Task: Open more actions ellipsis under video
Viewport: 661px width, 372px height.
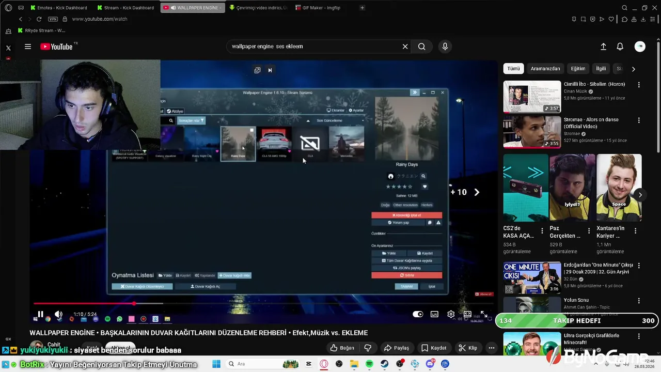Action: pos(492,348)
